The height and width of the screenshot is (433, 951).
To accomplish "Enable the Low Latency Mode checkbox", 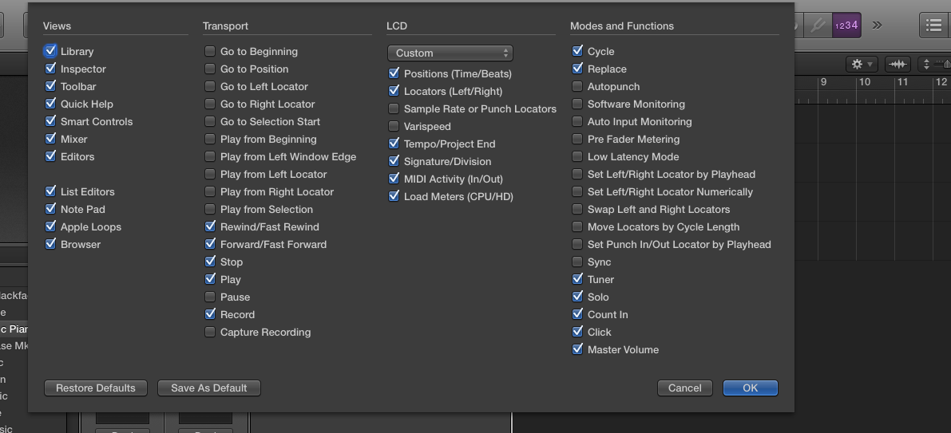I will 578,156.
